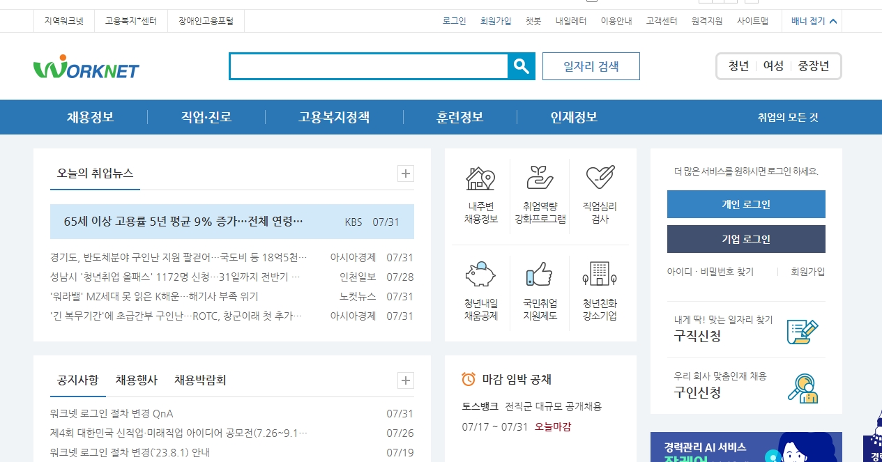Viewport: 882px width, 462px height.
Task: Open more notices via 공지사항 plus button
Action: point(405,380)
